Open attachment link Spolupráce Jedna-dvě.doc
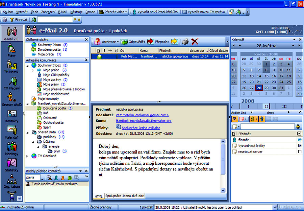 141,128
